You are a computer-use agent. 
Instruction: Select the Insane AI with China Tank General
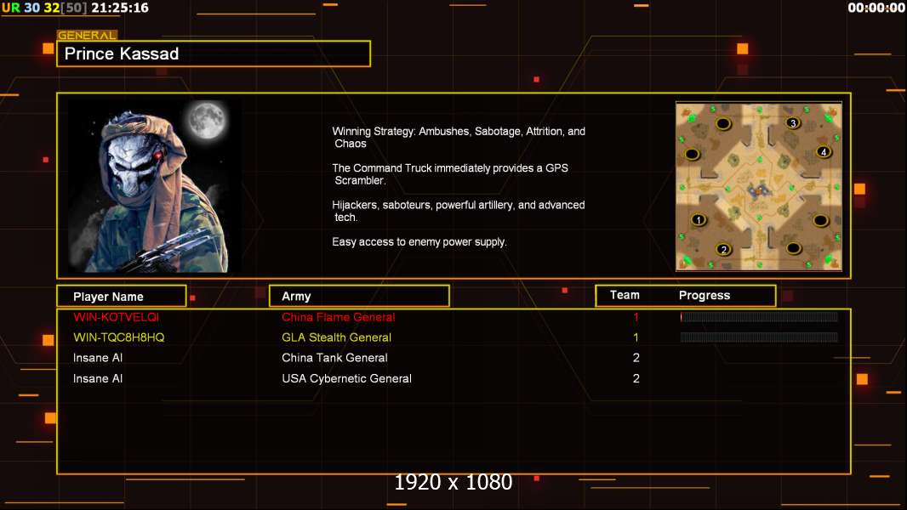click(x=98, y=358)
